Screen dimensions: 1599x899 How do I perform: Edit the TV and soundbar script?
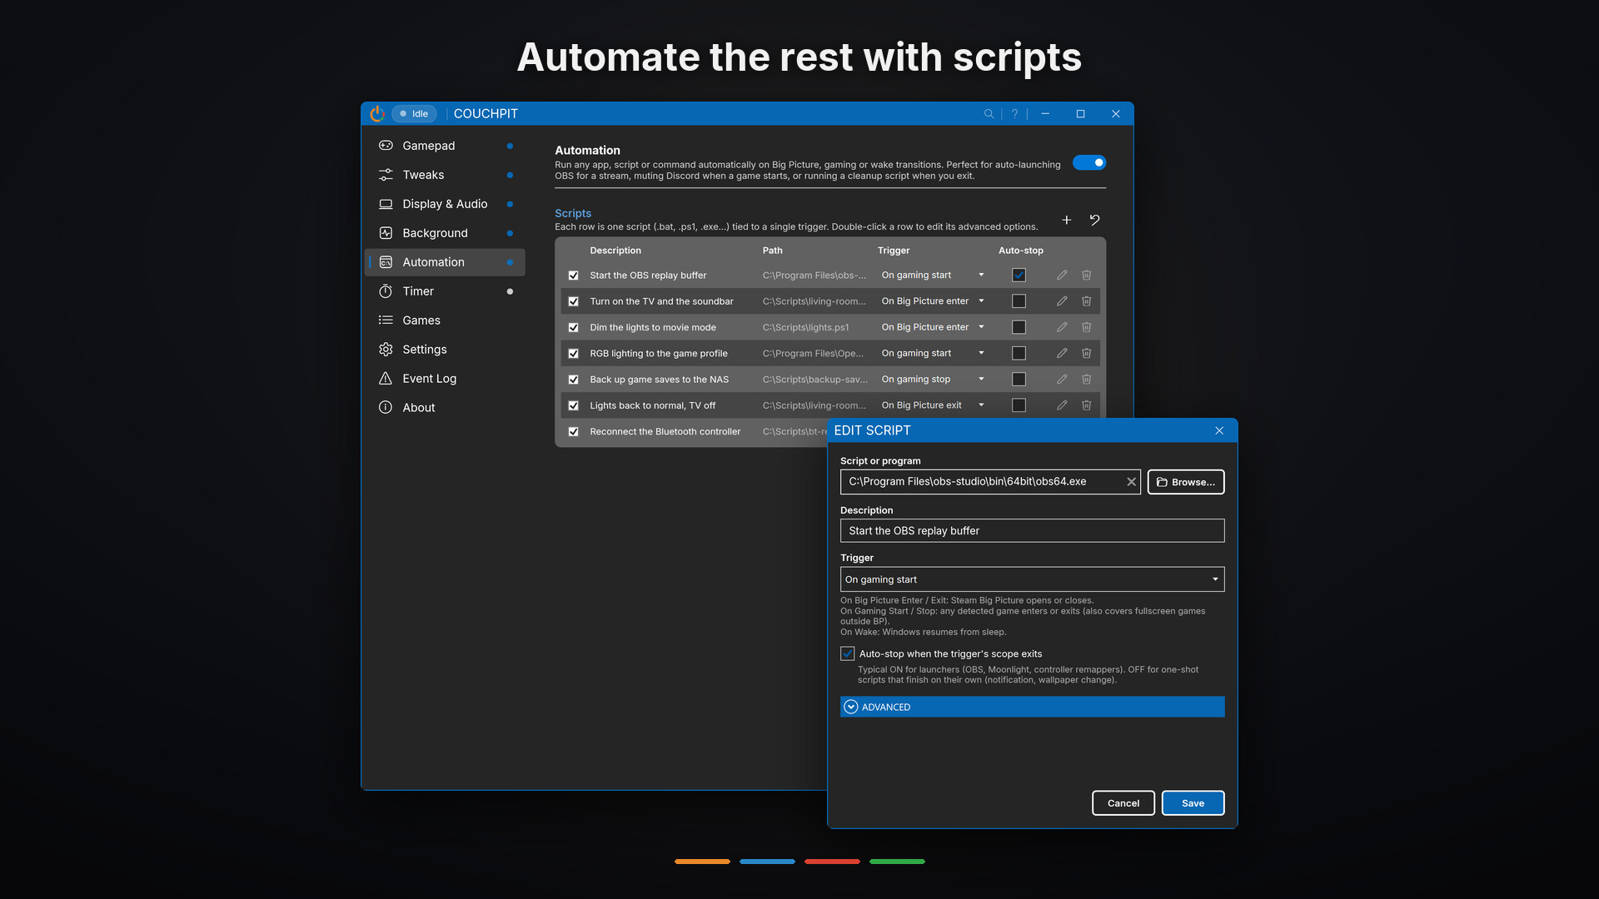[1062, 301]
